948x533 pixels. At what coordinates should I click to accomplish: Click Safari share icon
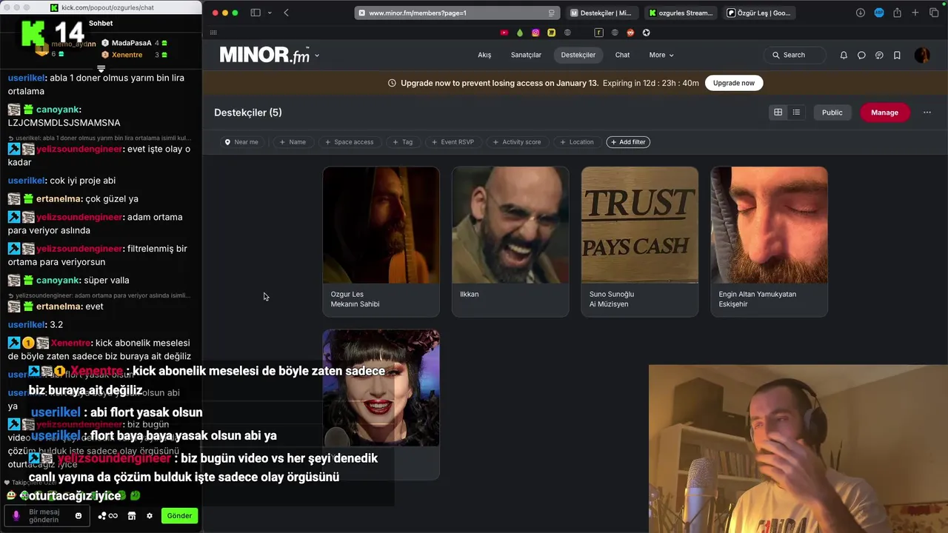[x=897, y=13]
